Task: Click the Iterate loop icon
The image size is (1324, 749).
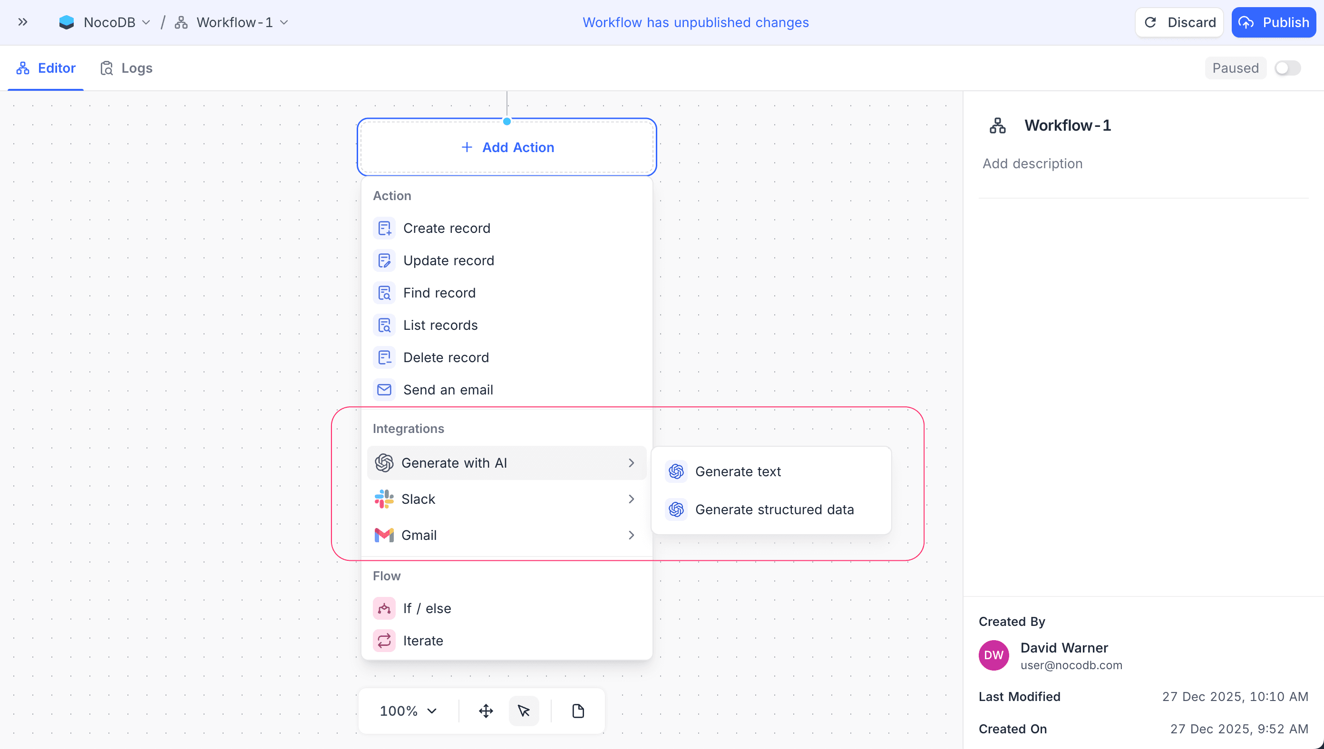Action: 385,640
